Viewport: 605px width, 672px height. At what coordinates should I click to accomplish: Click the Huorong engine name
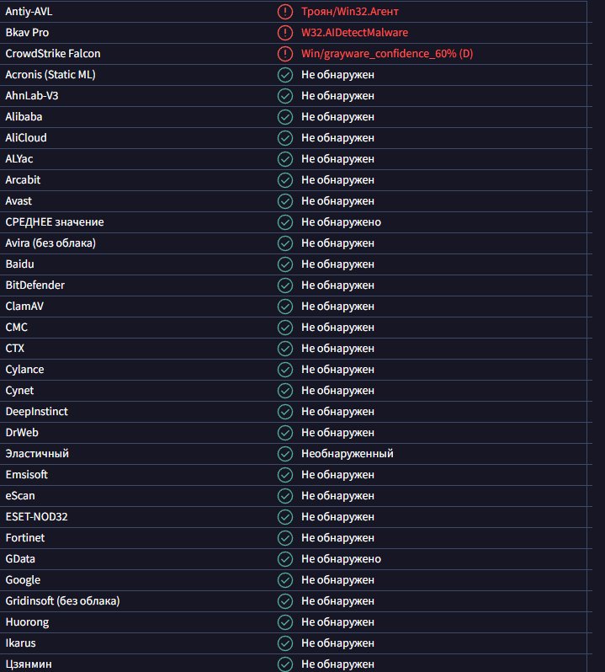(x=27, y=622)
